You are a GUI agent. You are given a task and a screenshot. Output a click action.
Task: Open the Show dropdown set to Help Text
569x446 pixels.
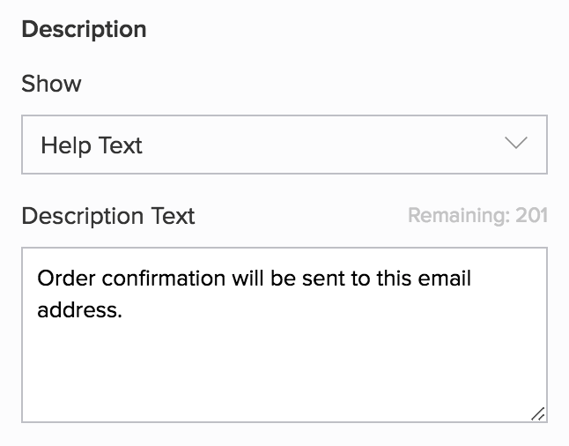(284, 145)
